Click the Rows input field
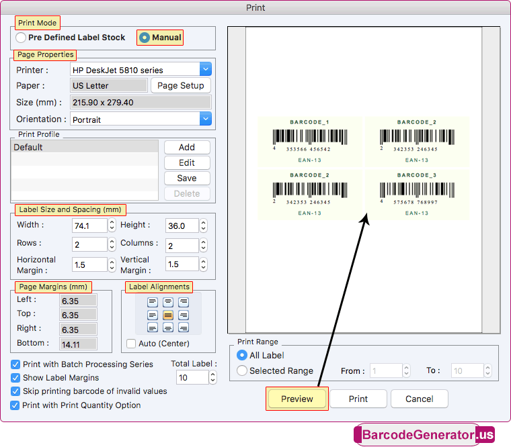Screen dimensions: 511x447 click(89, 244)
